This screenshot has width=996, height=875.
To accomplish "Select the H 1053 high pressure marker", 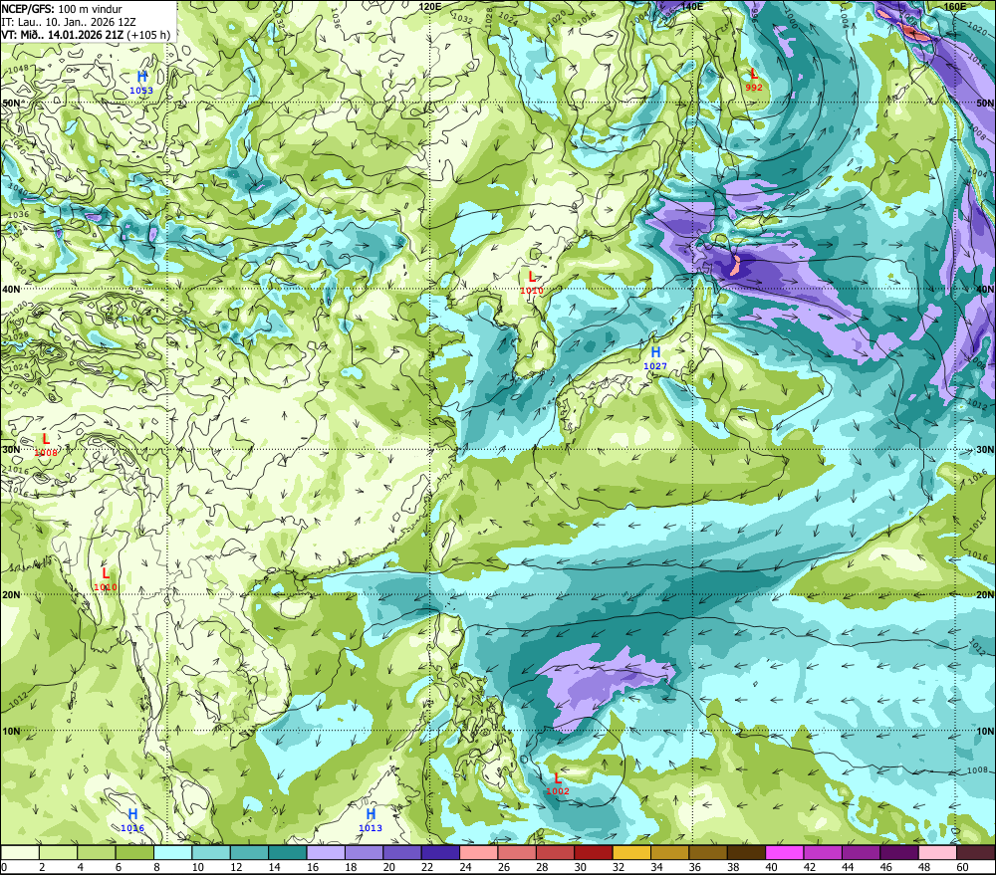I will point(141,84).
